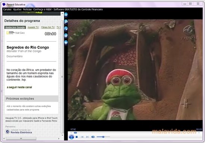This screenshot has width=205, height=143.
Task: Click the horizontal scrollbar right arrow
Action: point(59,139)
